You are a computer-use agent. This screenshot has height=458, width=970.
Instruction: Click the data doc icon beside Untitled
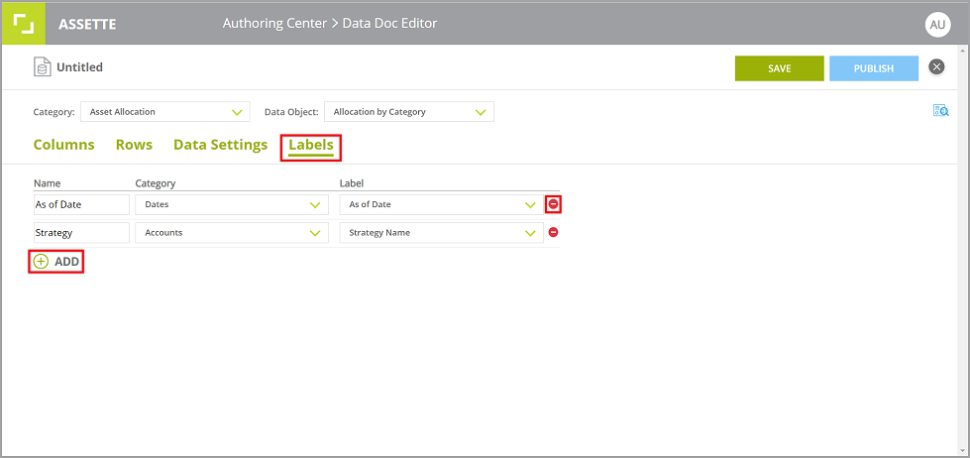tap(42, 66)
